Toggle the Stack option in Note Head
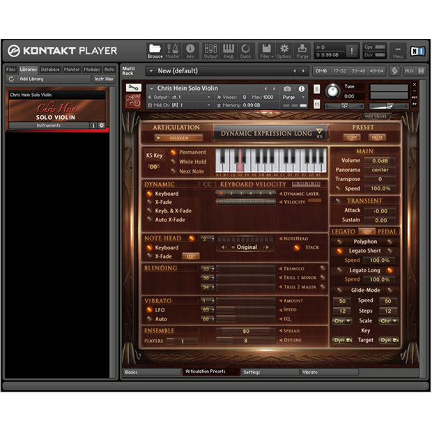 tap(296, 247)
